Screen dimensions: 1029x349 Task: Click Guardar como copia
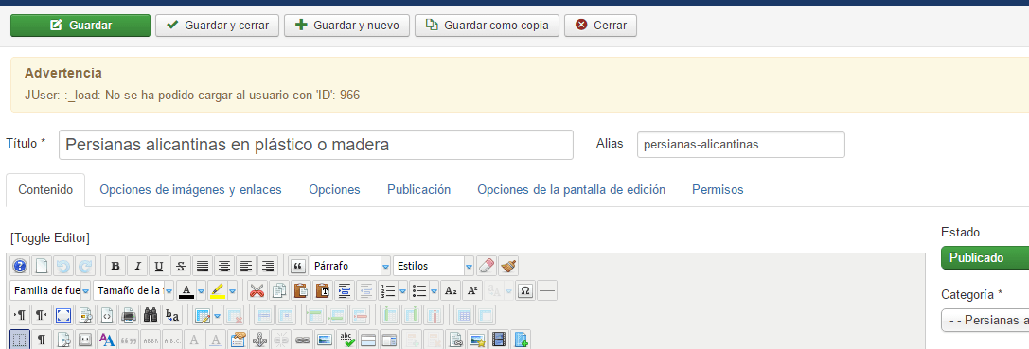(x=487, y=26)
